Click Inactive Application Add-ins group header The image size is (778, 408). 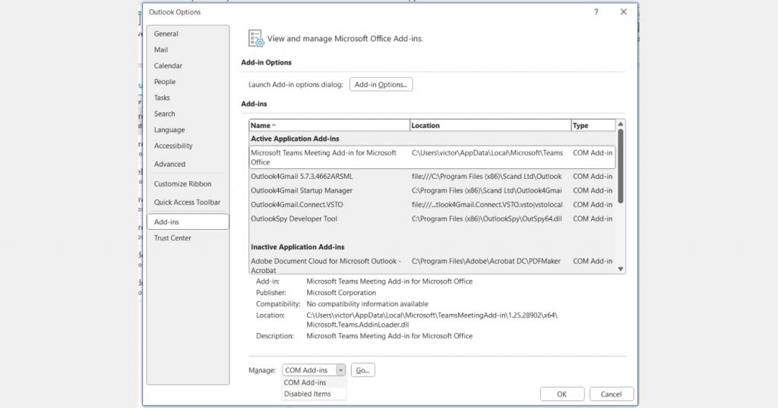pyautogui.click(x=297, y=246)
